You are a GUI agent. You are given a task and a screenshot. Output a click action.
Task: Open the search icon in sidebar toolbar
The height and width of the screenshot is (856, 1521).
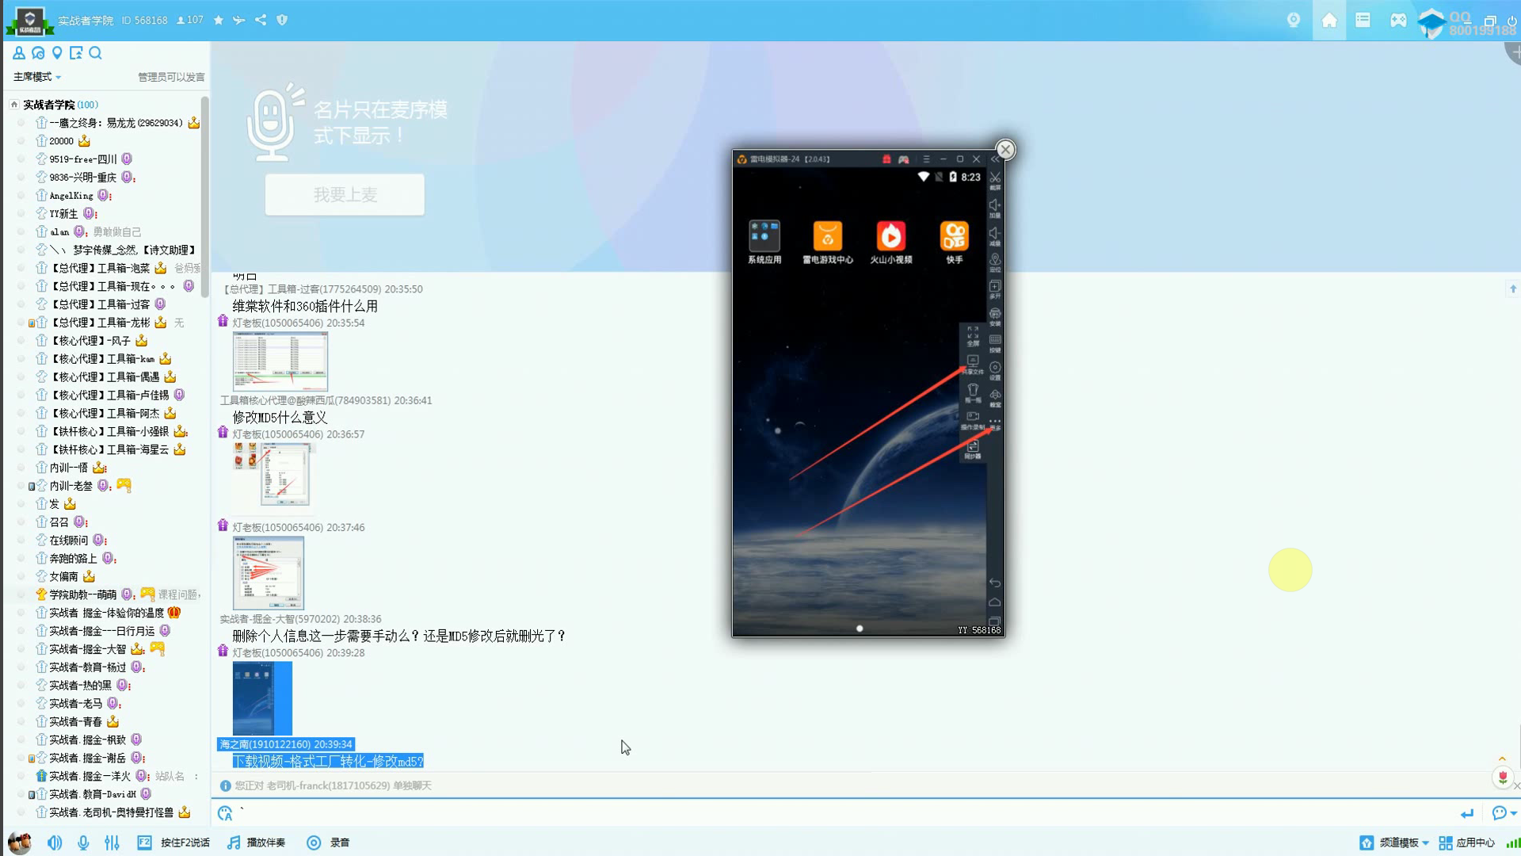click(96, 53)
